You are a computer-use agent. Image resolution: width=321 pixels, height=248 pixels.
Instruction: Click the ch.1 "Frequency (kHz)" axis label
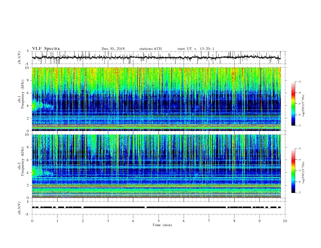pyautogui.click(x=23, y=93)
